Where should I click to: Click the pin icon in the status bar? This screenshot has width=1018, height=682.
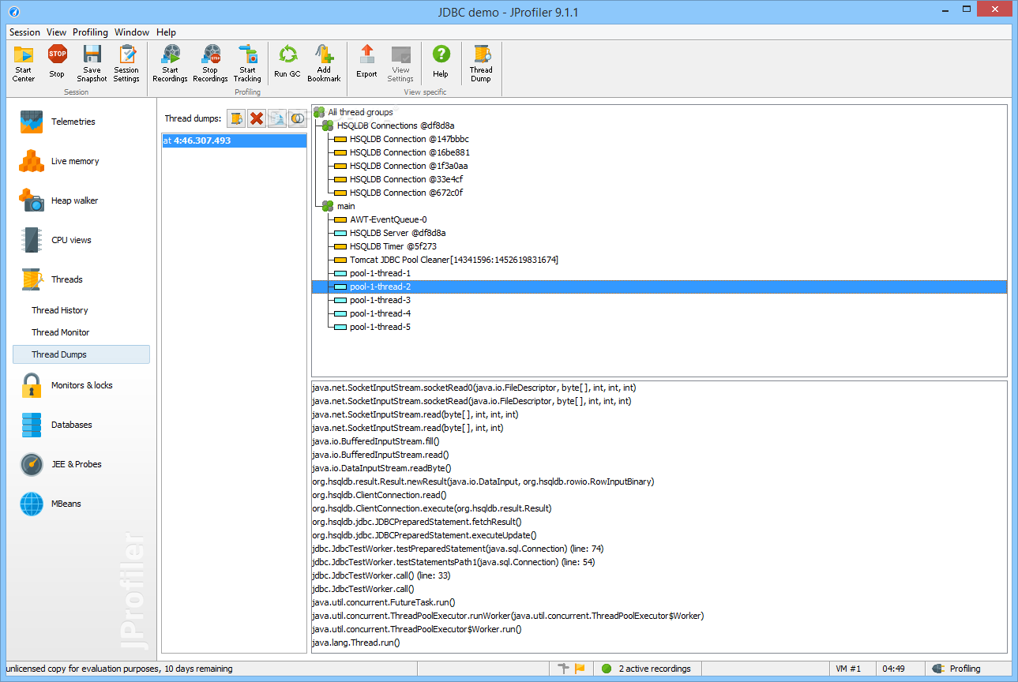click(x=563, y=669)
